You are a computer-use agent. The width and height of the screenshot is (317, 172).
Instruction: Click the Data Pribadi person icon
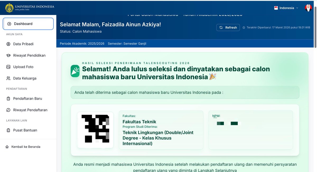click(x=8, y=44)
